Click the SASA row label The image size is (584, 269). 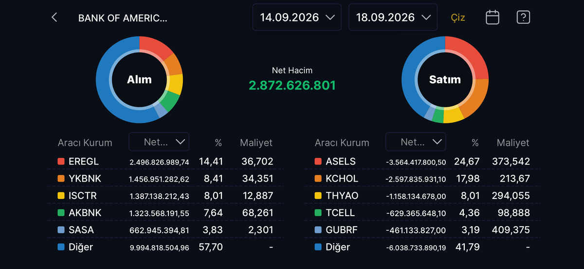tap(81, 230)
